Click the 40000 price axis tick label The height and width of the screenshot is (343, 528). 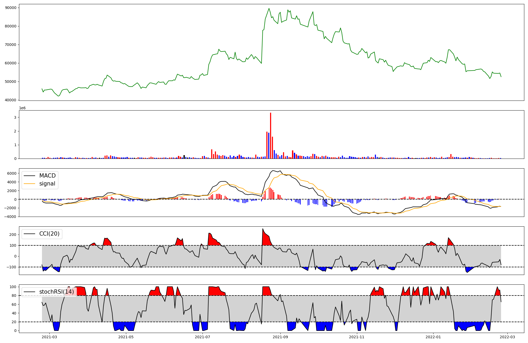coord(11,100)
